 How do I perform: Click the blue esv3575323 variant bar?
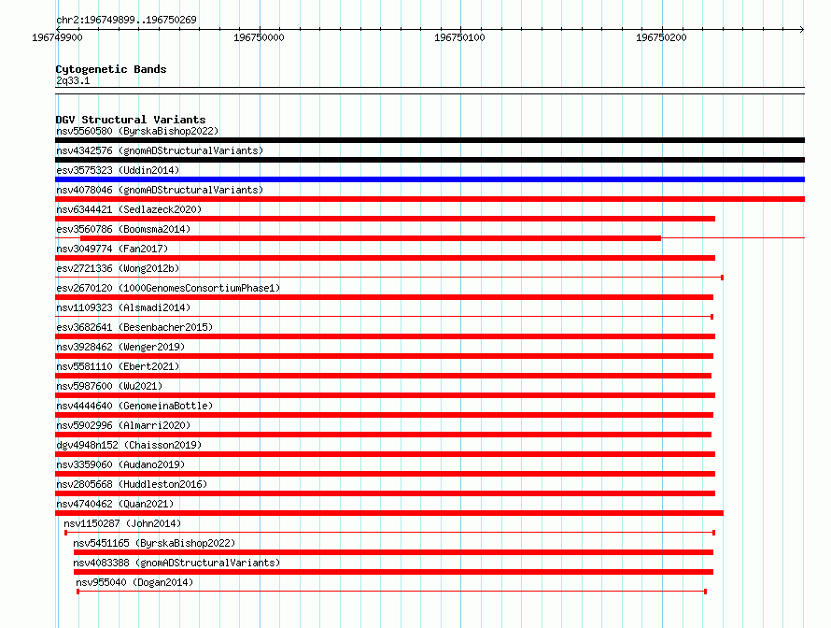click(x=430, y=179)
